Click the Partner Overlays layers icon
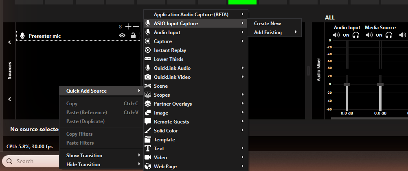 click(x=148, y=104)
